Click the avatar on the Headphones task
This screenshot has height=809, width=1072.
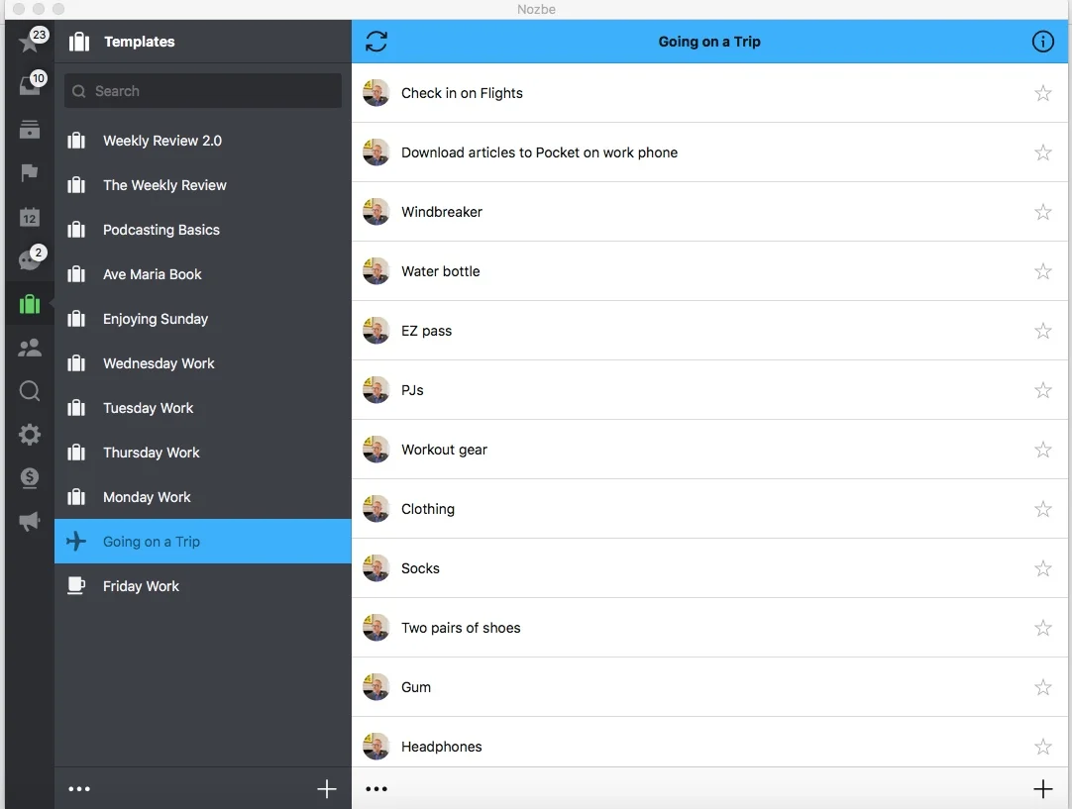pyautogui.click(x=376, y=747)
